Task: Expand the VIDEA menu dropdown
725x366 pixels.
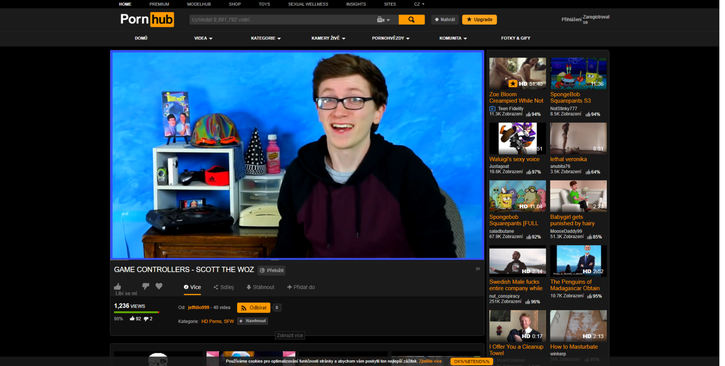Action: [203, 38]
